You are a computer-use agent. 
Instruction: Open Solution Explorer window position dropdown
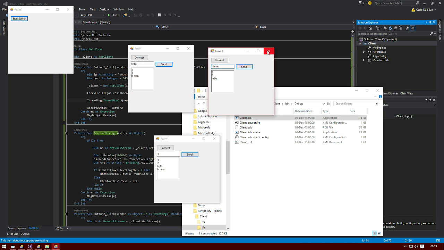click(x=426, y=22)
